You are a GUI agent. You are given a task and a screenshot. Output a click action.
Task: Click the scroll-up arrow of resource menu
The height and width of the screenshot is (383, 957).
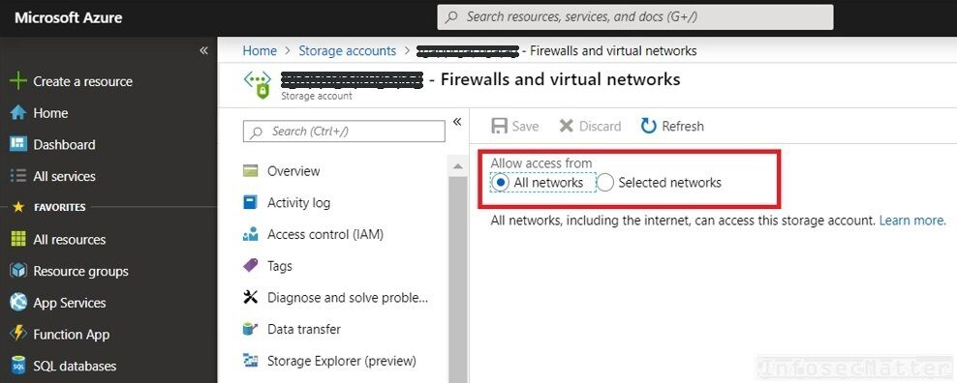coord(456,166)
